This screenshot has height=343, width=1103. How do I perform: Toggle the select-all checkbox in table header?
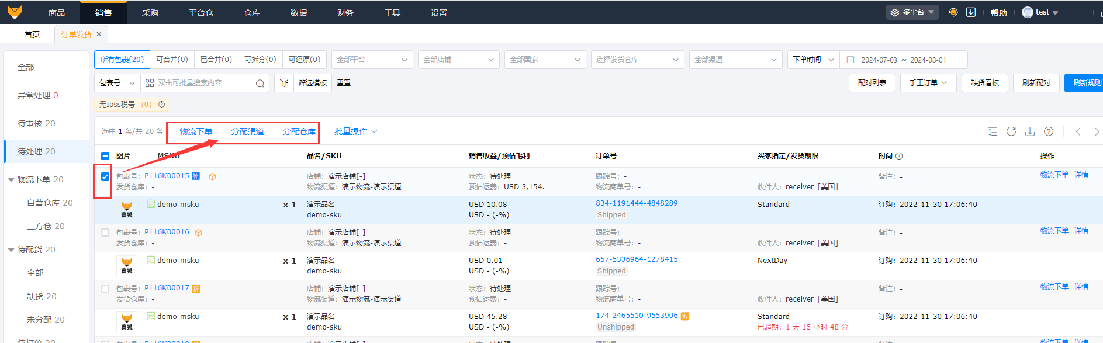coord(105,156)
